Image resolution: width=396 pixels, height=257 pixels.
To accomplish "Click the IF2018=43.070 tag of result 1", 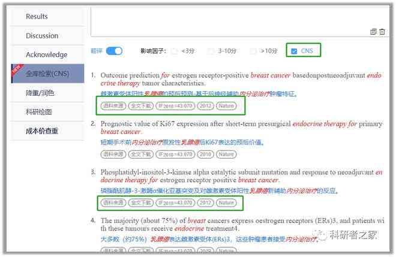I will click(175, 106).
